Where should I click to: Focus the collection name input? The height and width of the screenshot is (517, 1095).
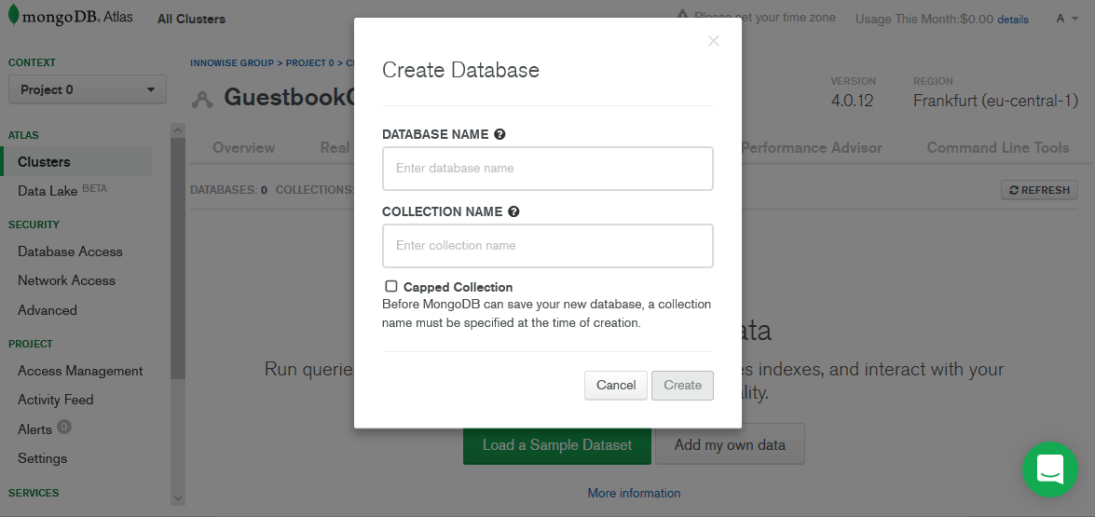click(547, 246)
